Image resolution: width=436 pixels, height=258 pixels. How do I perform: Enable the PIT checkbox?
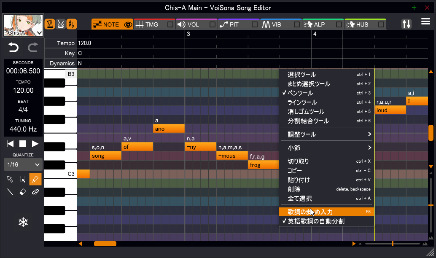coord(254,24)
